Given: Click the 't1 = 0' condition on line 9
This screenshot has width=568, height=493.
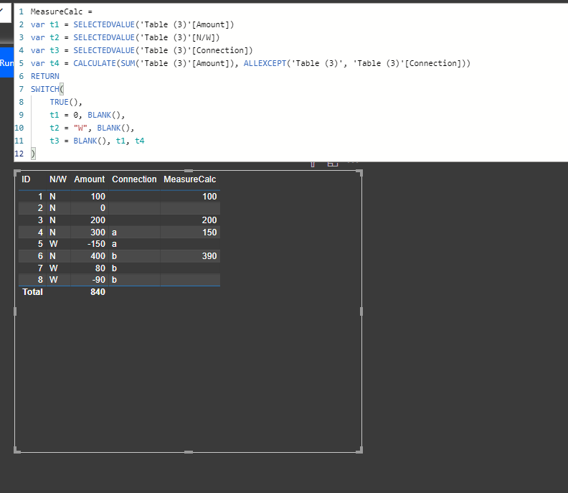Looking at the screenshot, I should click(64, 115).
